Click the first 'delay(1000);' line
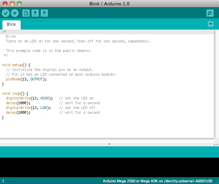This screenshot has width=219, height=184. [18, 103]
